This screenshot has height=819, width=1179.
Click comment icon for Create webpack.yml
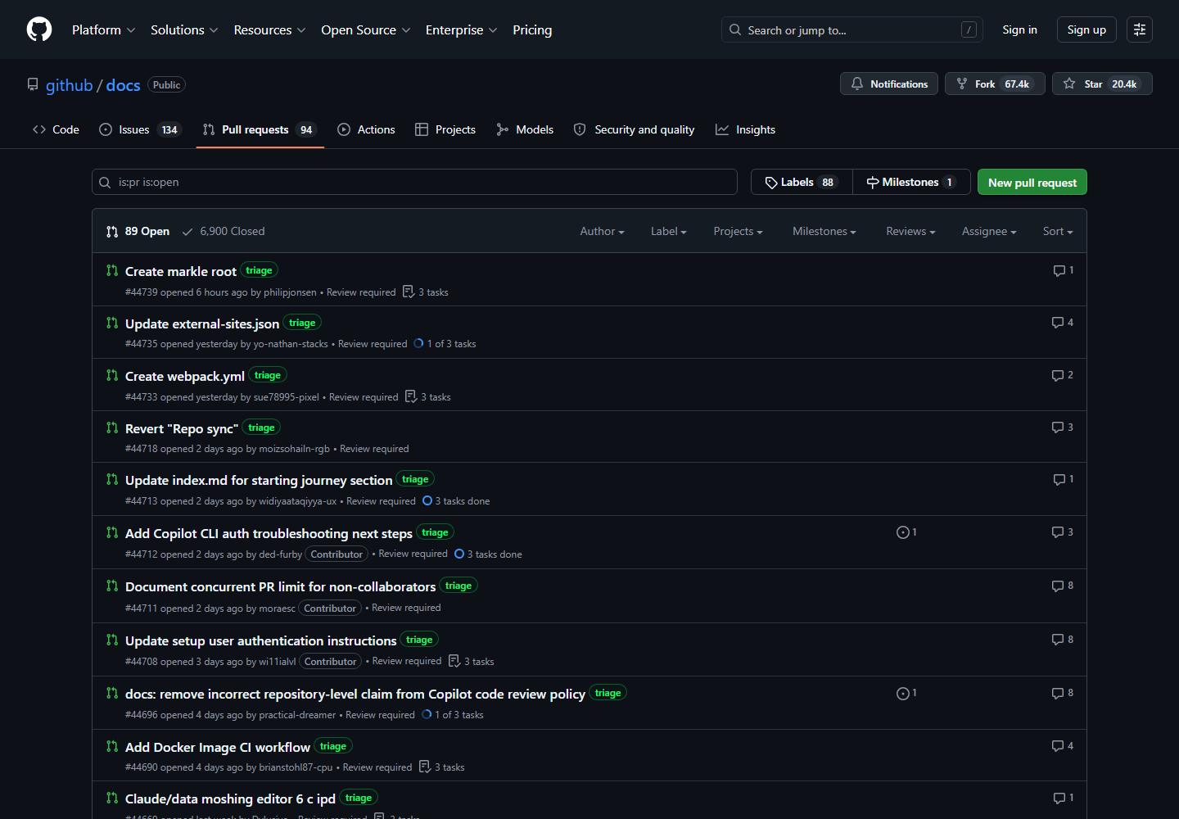pos(1058,375)
